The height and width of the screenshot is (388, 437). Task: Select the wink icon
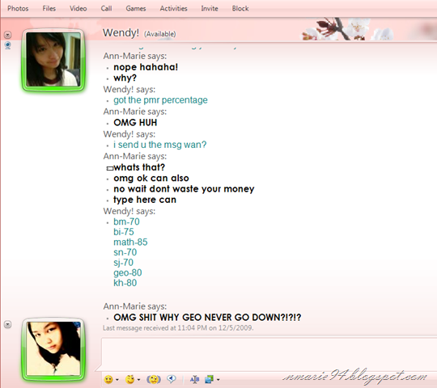(129, 379)
